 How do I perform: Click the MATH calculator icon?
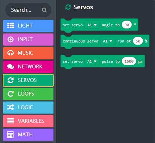(x=11, y=135)
